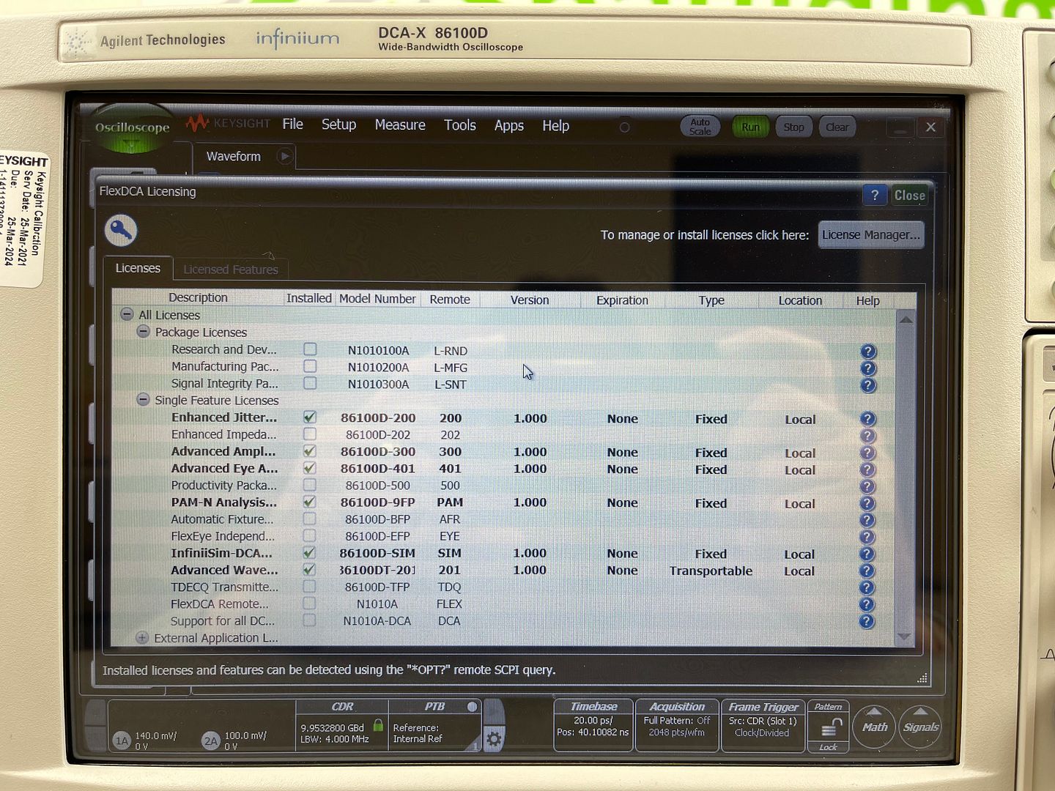Screen dimensions: 1055x791
Task: Open the Signals panel button
Action: [x=921, y=727]
